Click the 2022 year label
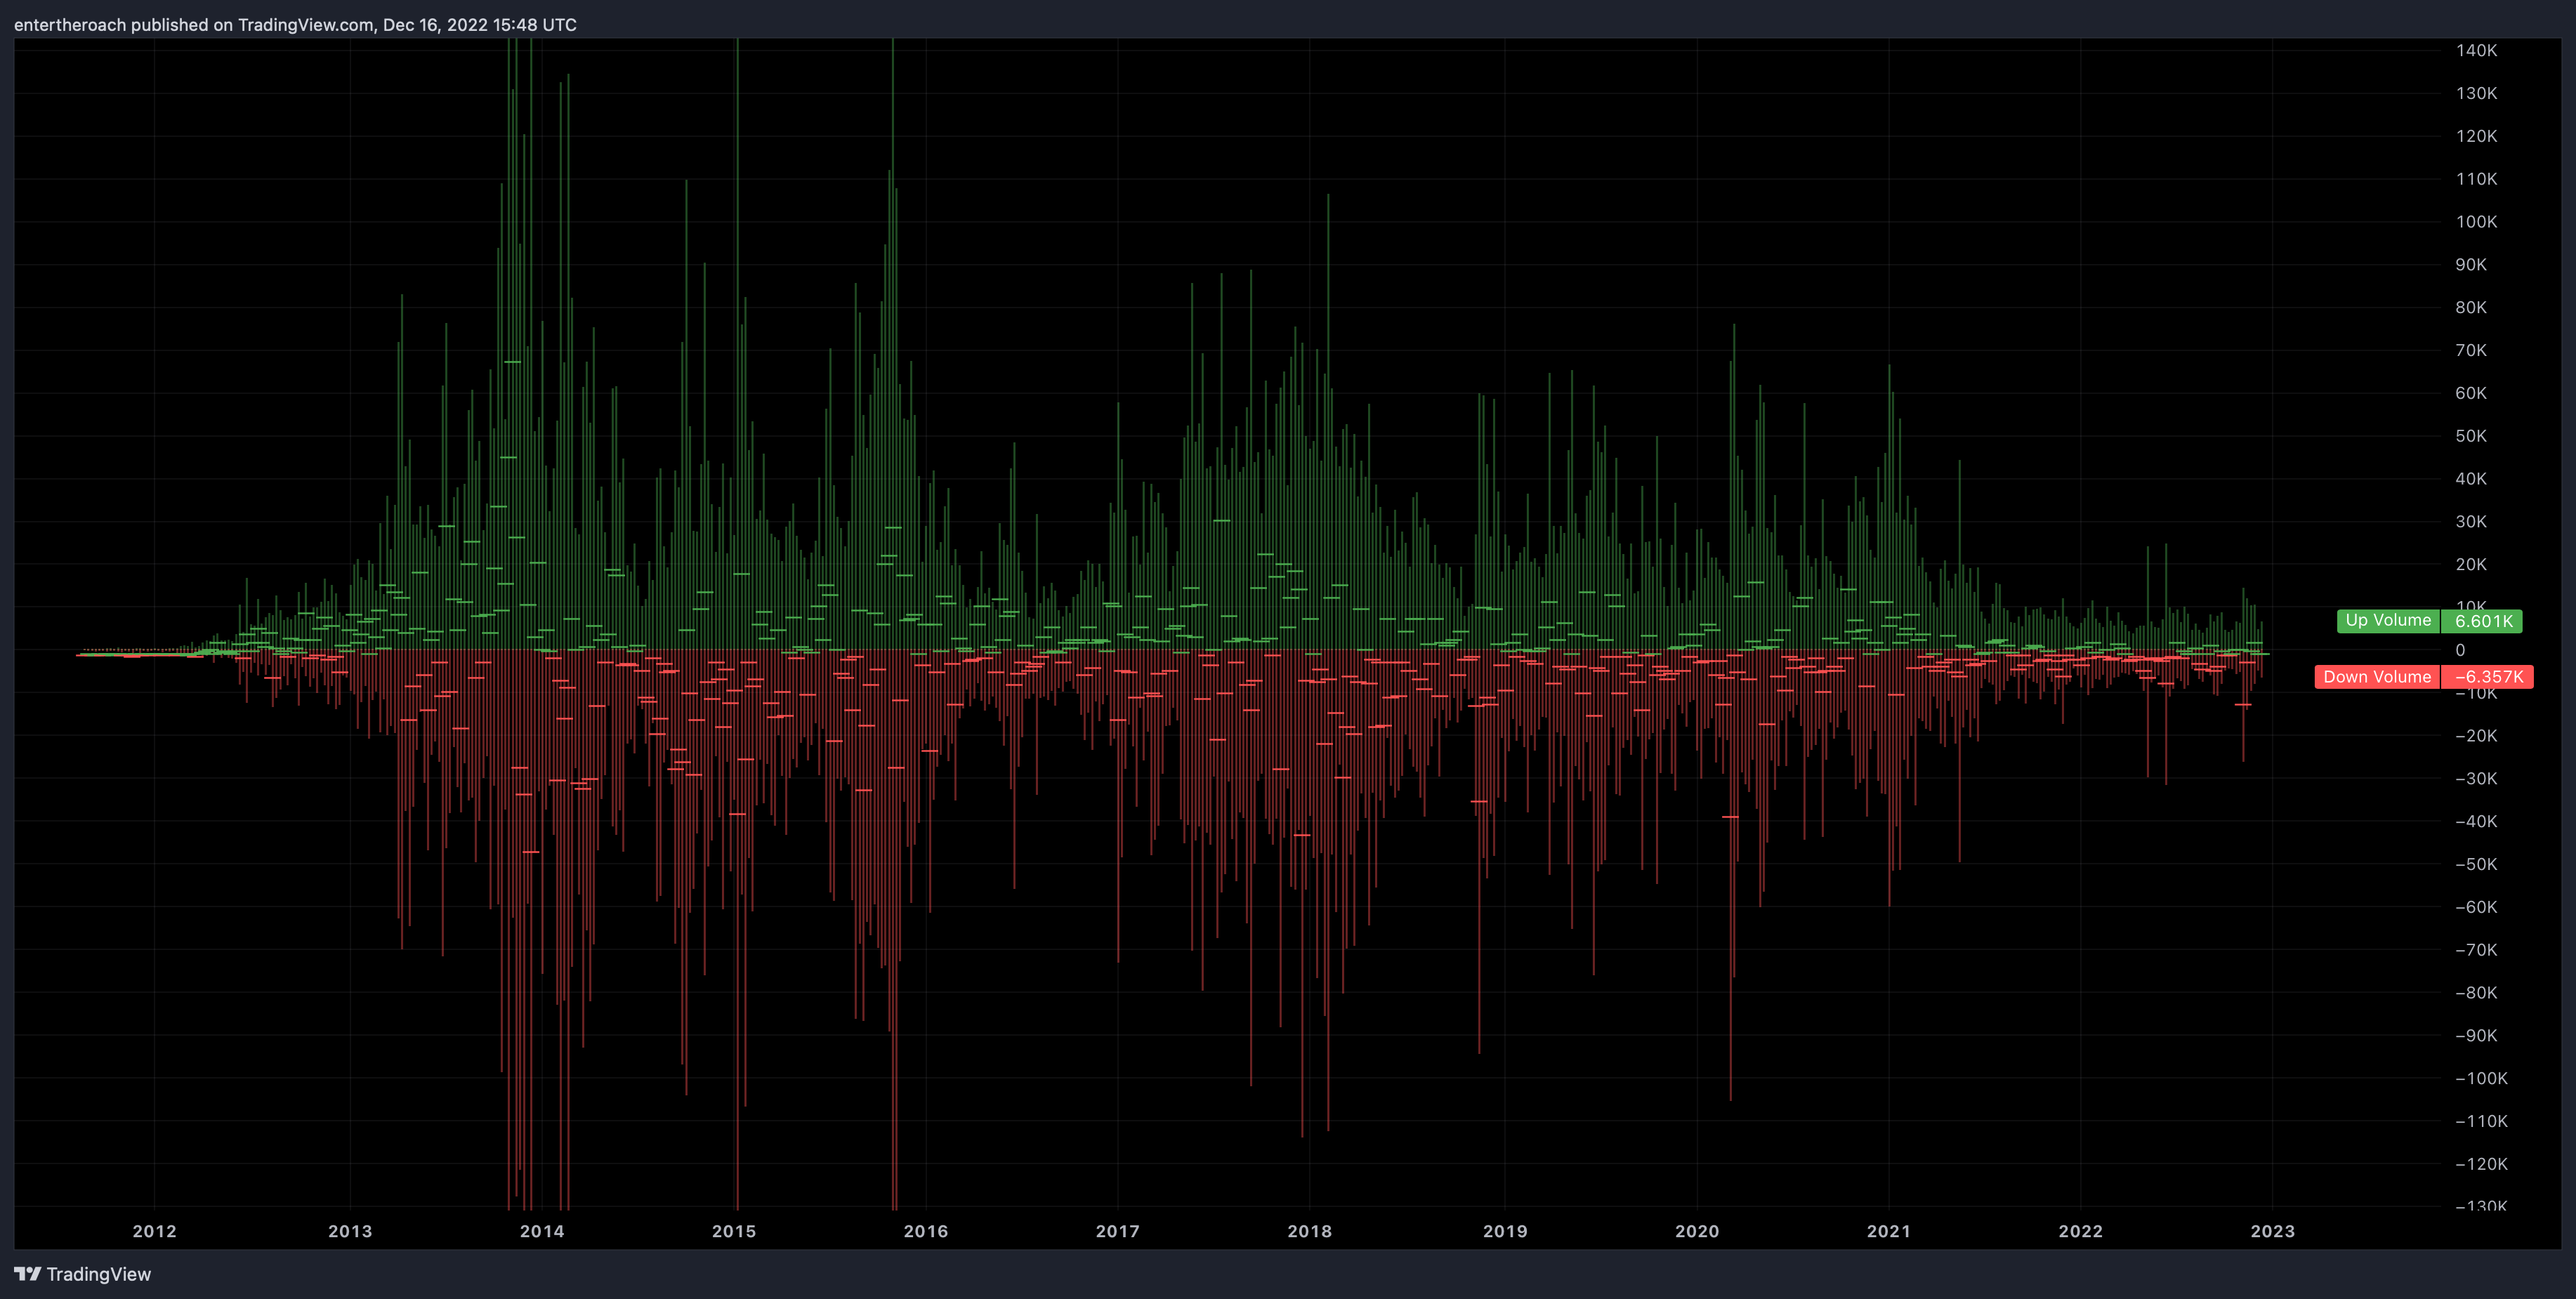2576x1299 pixels. pos(2081,1231)
